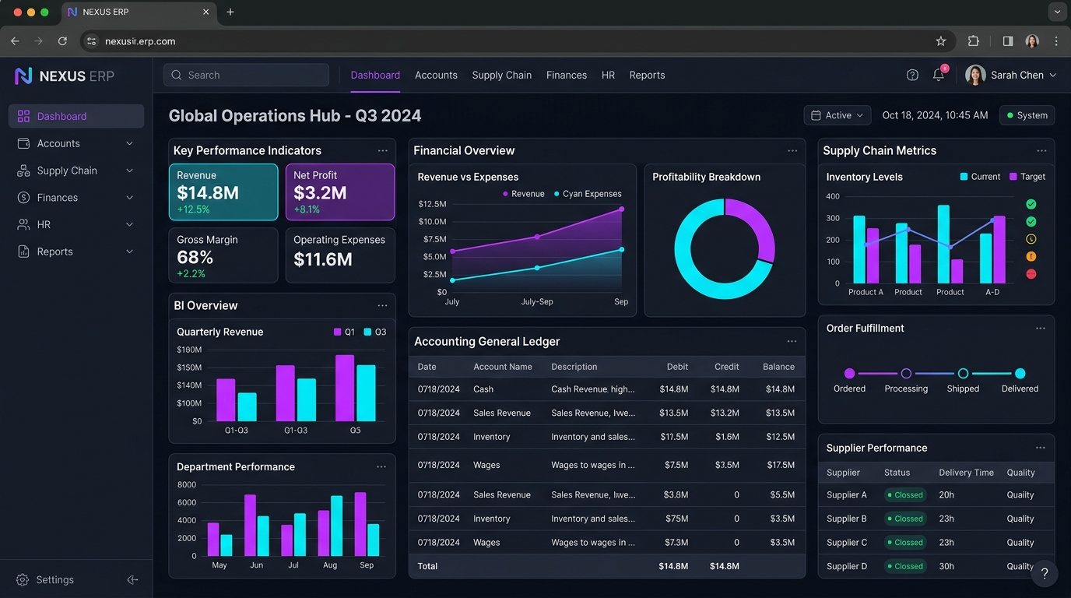Switch to the Accounts top tab

coord(436,75)
